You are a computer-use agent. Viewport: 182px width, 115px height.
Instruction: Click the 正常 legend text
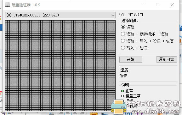[x=129, y=91]
